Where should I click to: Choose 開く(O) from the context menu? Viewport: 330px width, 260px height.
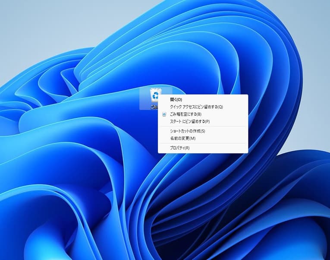[176, 100]
